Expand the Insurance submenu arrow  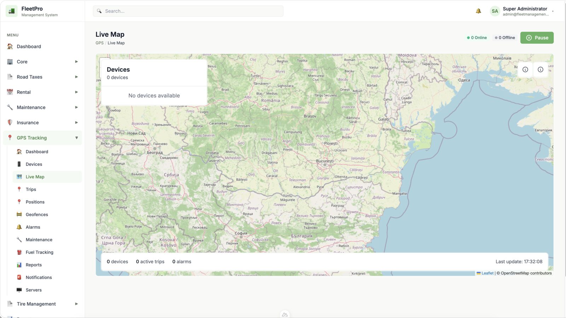76,122
